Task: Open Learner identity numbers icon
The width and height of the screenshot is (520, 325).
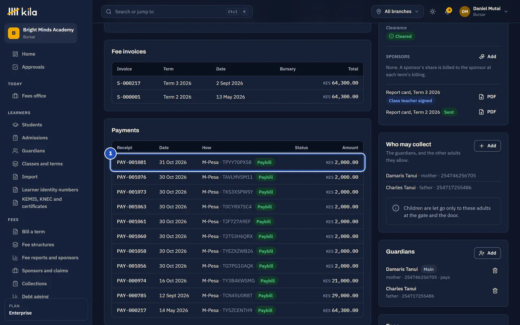Action: [x=15, y=190]
